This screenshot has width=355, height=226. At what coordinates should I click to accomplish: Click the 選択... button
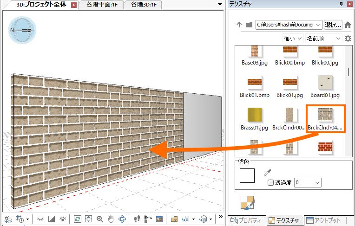[x=333, y=25]
